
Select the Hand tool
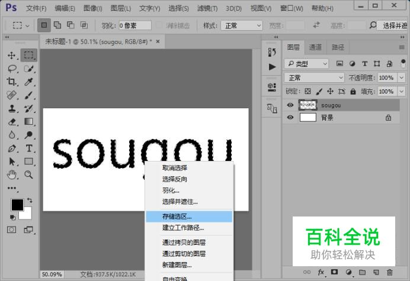pos(12,175)
